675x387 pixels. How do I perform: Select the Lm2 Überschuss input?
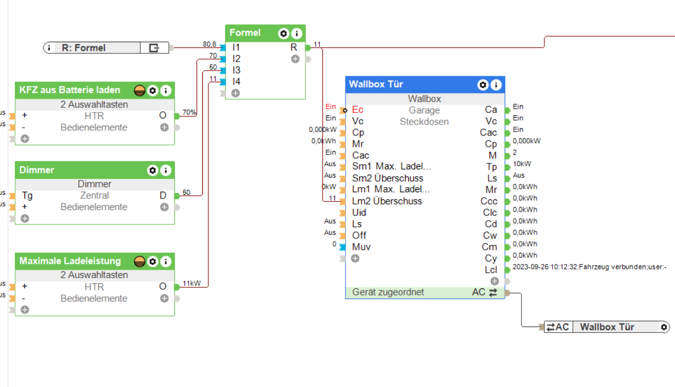coord(387,201)
